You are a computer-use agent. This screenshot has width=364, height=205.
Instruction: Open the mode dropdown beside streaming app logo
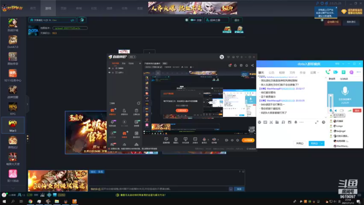(x=132, y=57)
